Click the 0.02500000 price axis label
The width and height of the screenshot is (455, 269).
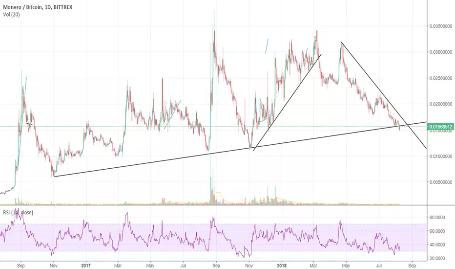click(440, 78)
